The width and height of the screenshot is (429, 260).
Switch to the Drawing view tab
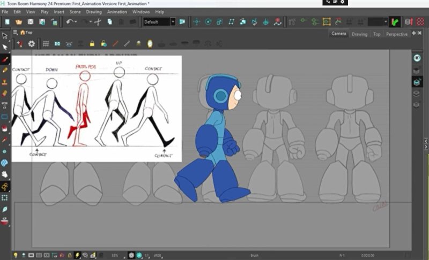[359, 34]
